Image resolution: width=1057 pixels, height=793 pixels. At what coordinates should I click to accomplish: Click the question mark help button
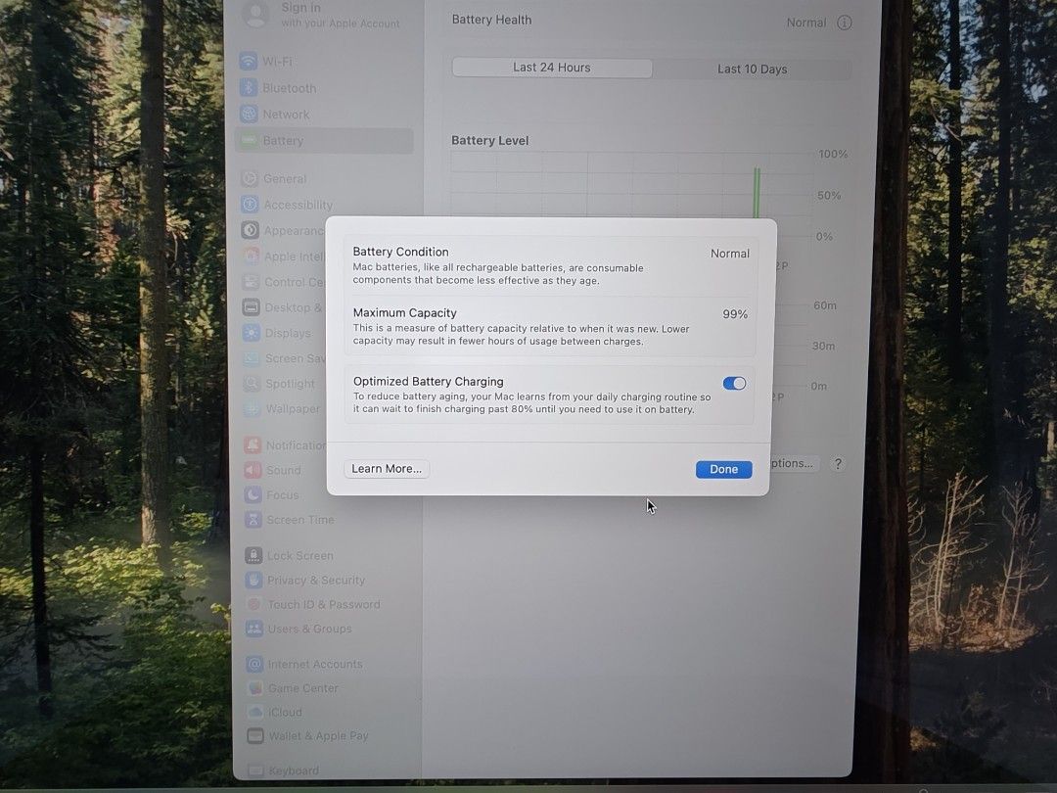point(838,464)
